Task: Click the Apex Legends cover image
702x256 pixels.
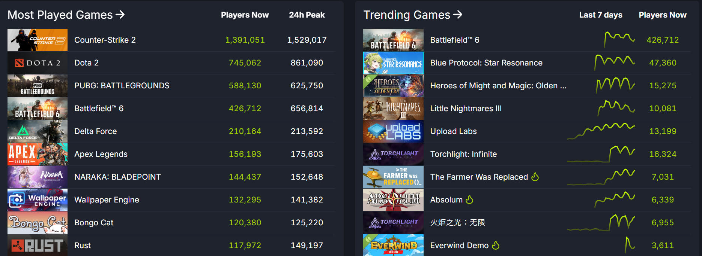Action: pos(38,154)
